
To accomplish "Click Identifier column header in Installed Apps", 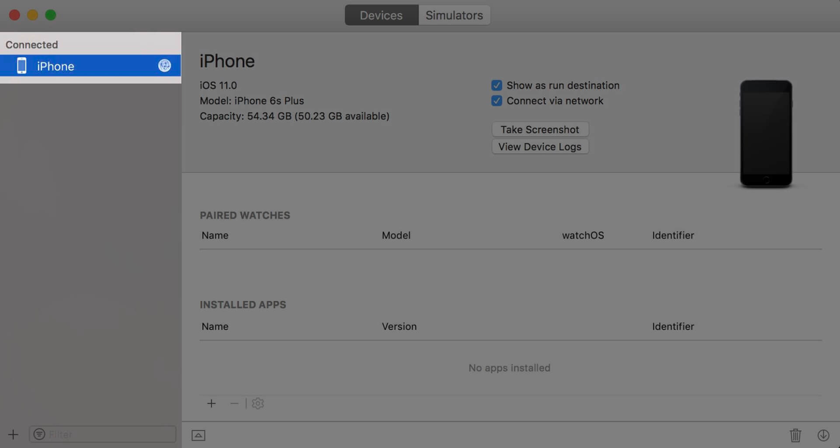I will [x=673, y=326].
